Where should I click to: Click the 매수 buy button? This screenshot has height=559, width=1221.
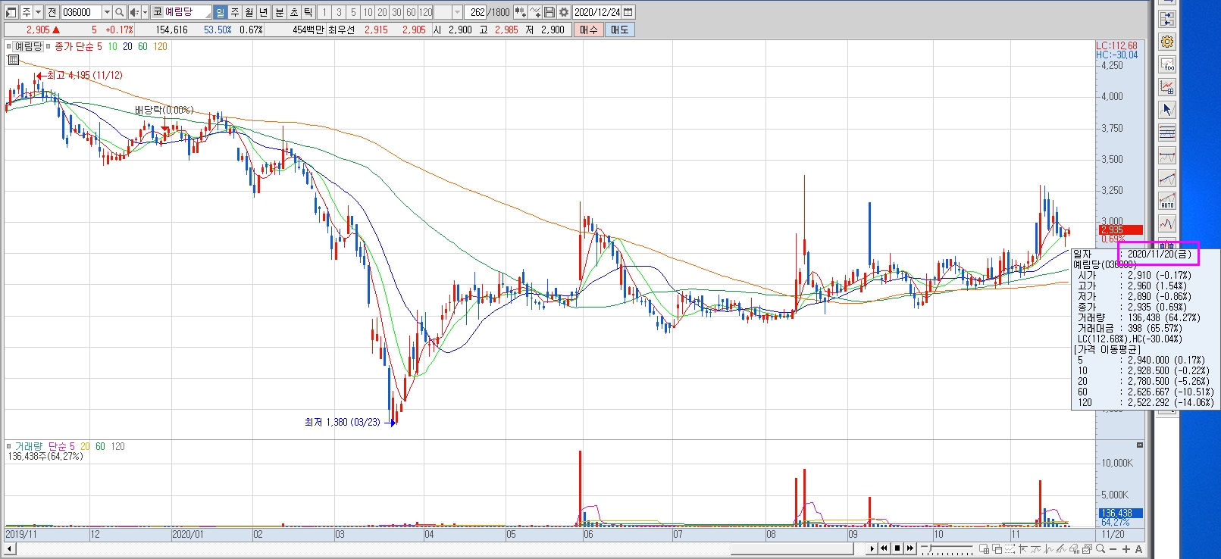tap(589, 30)
